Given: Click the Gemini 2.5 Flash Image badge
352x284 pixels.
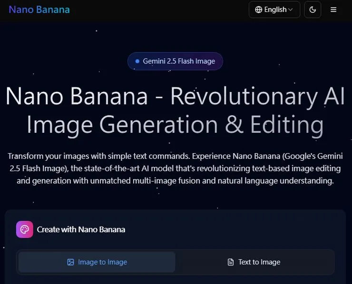Looking at the screenshot, I should [175, 61].
